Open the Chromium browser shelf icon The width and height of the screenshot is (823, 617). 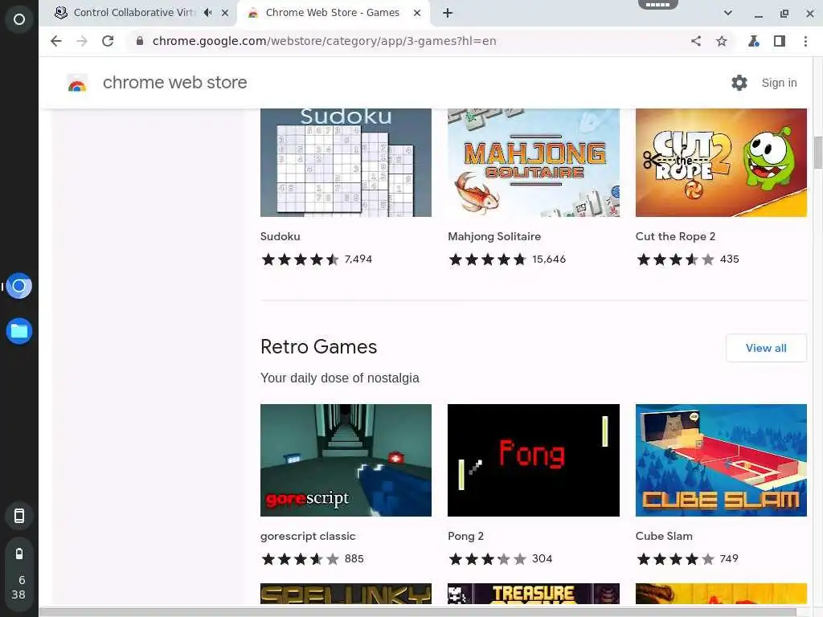[x=19, y=286]
